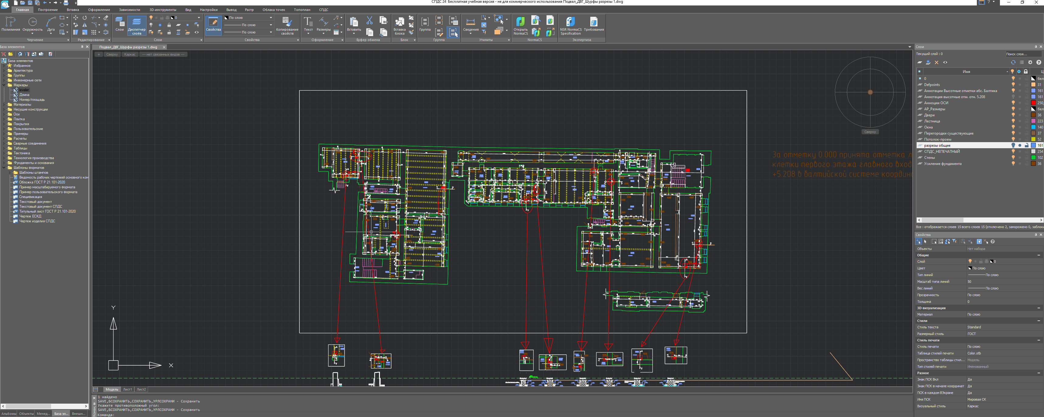
Task: Click the Сверху view button
Action: [x=112, y=54]
